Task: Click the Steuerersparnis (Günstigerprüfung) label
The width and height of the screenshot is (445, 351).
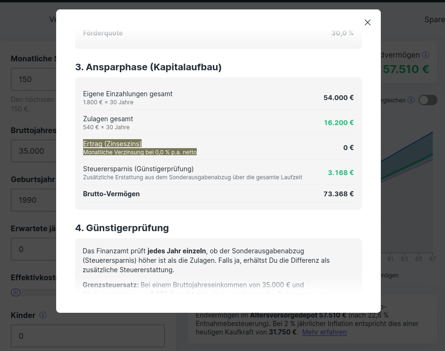Action: coord(138,169)
